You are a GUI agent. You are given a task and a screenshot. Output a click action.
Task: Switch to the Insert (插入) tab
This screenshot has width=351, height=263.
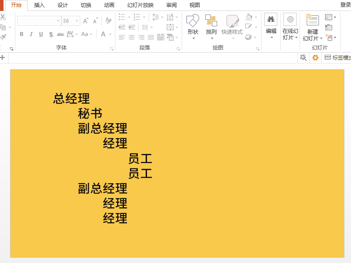[39, 5]
